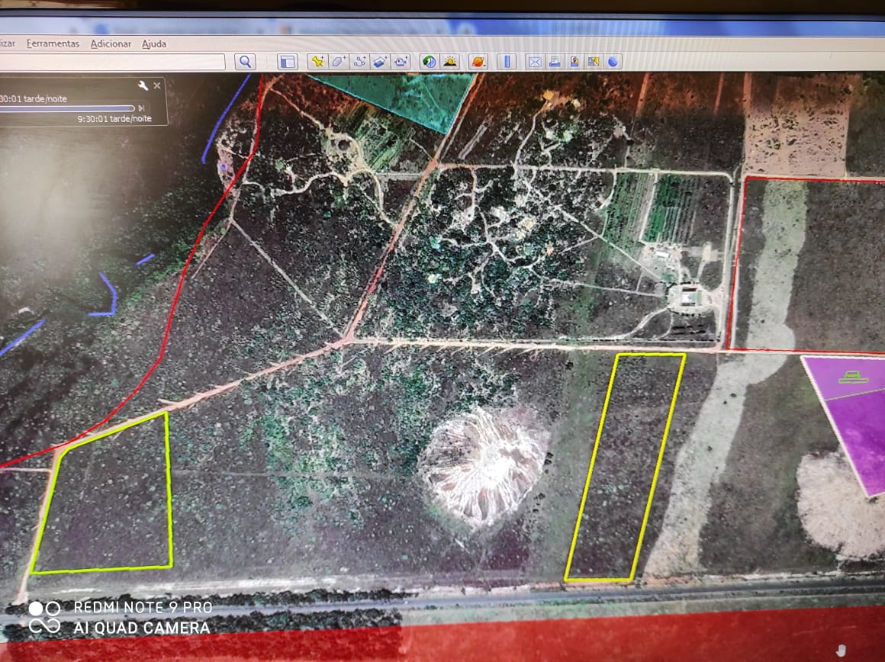Open the planet switcher dropdown

pyautogui.click(x=478, y=62)
